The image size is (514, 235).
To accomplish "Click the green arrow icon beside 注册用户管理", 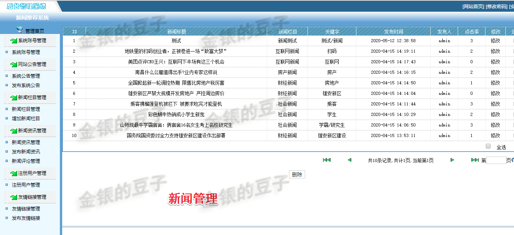I will 13,173.
